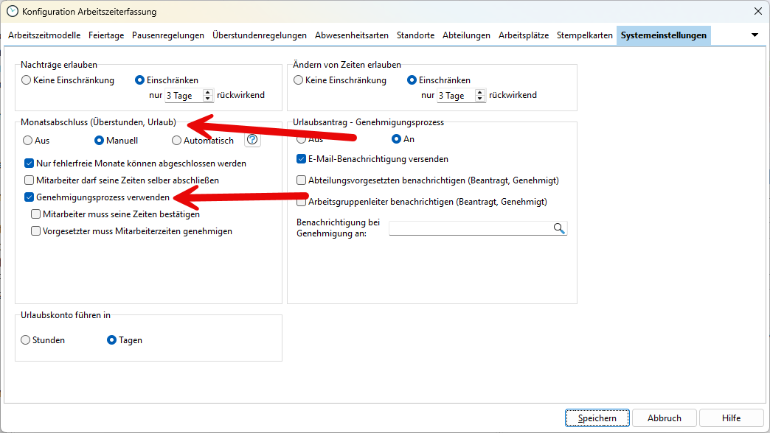Click the help question mark icon beside Automatisch

pyautogui.click(x=252, y=140)
